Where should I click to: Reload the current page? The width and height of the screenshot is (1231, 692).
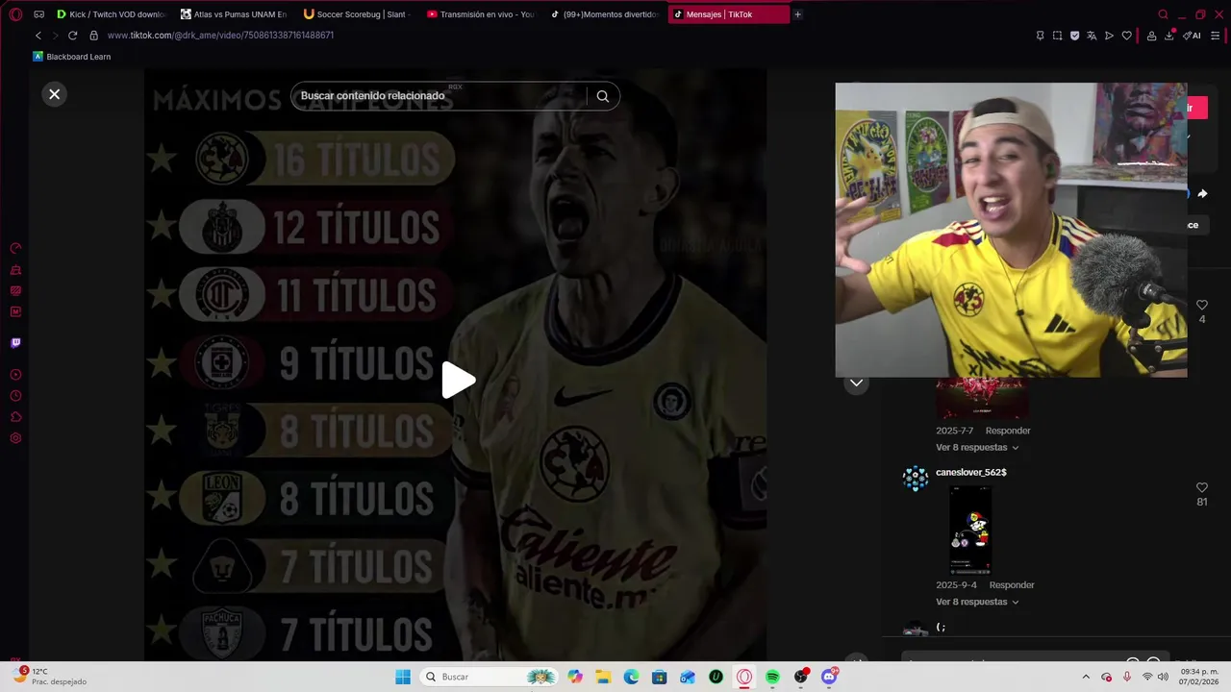coord(72,36)
